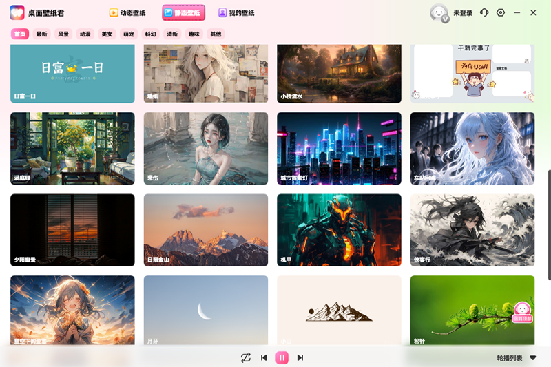551x367 pixels.
Task: Select the 科幻 category filter
Action: [150, 34]
